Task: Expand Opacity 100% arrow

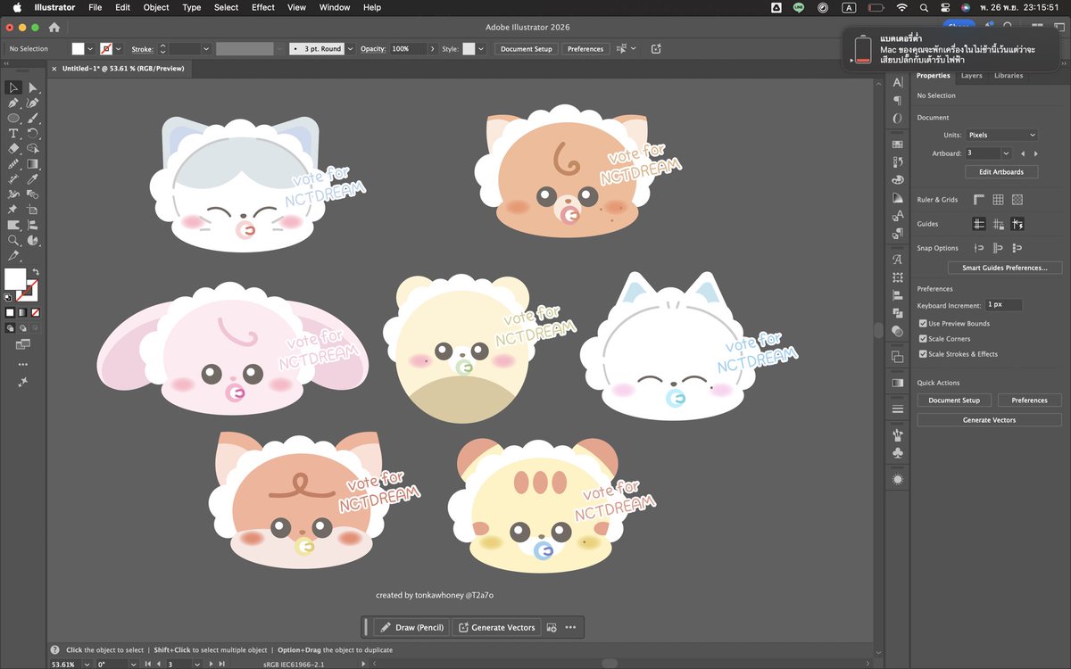Action: [x=432, y=49]
